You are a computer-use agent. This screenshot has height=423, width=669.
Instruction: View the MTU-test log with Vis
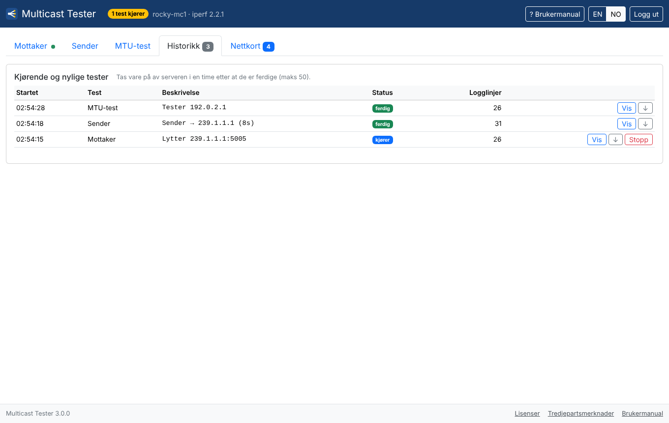click(627, 108)
